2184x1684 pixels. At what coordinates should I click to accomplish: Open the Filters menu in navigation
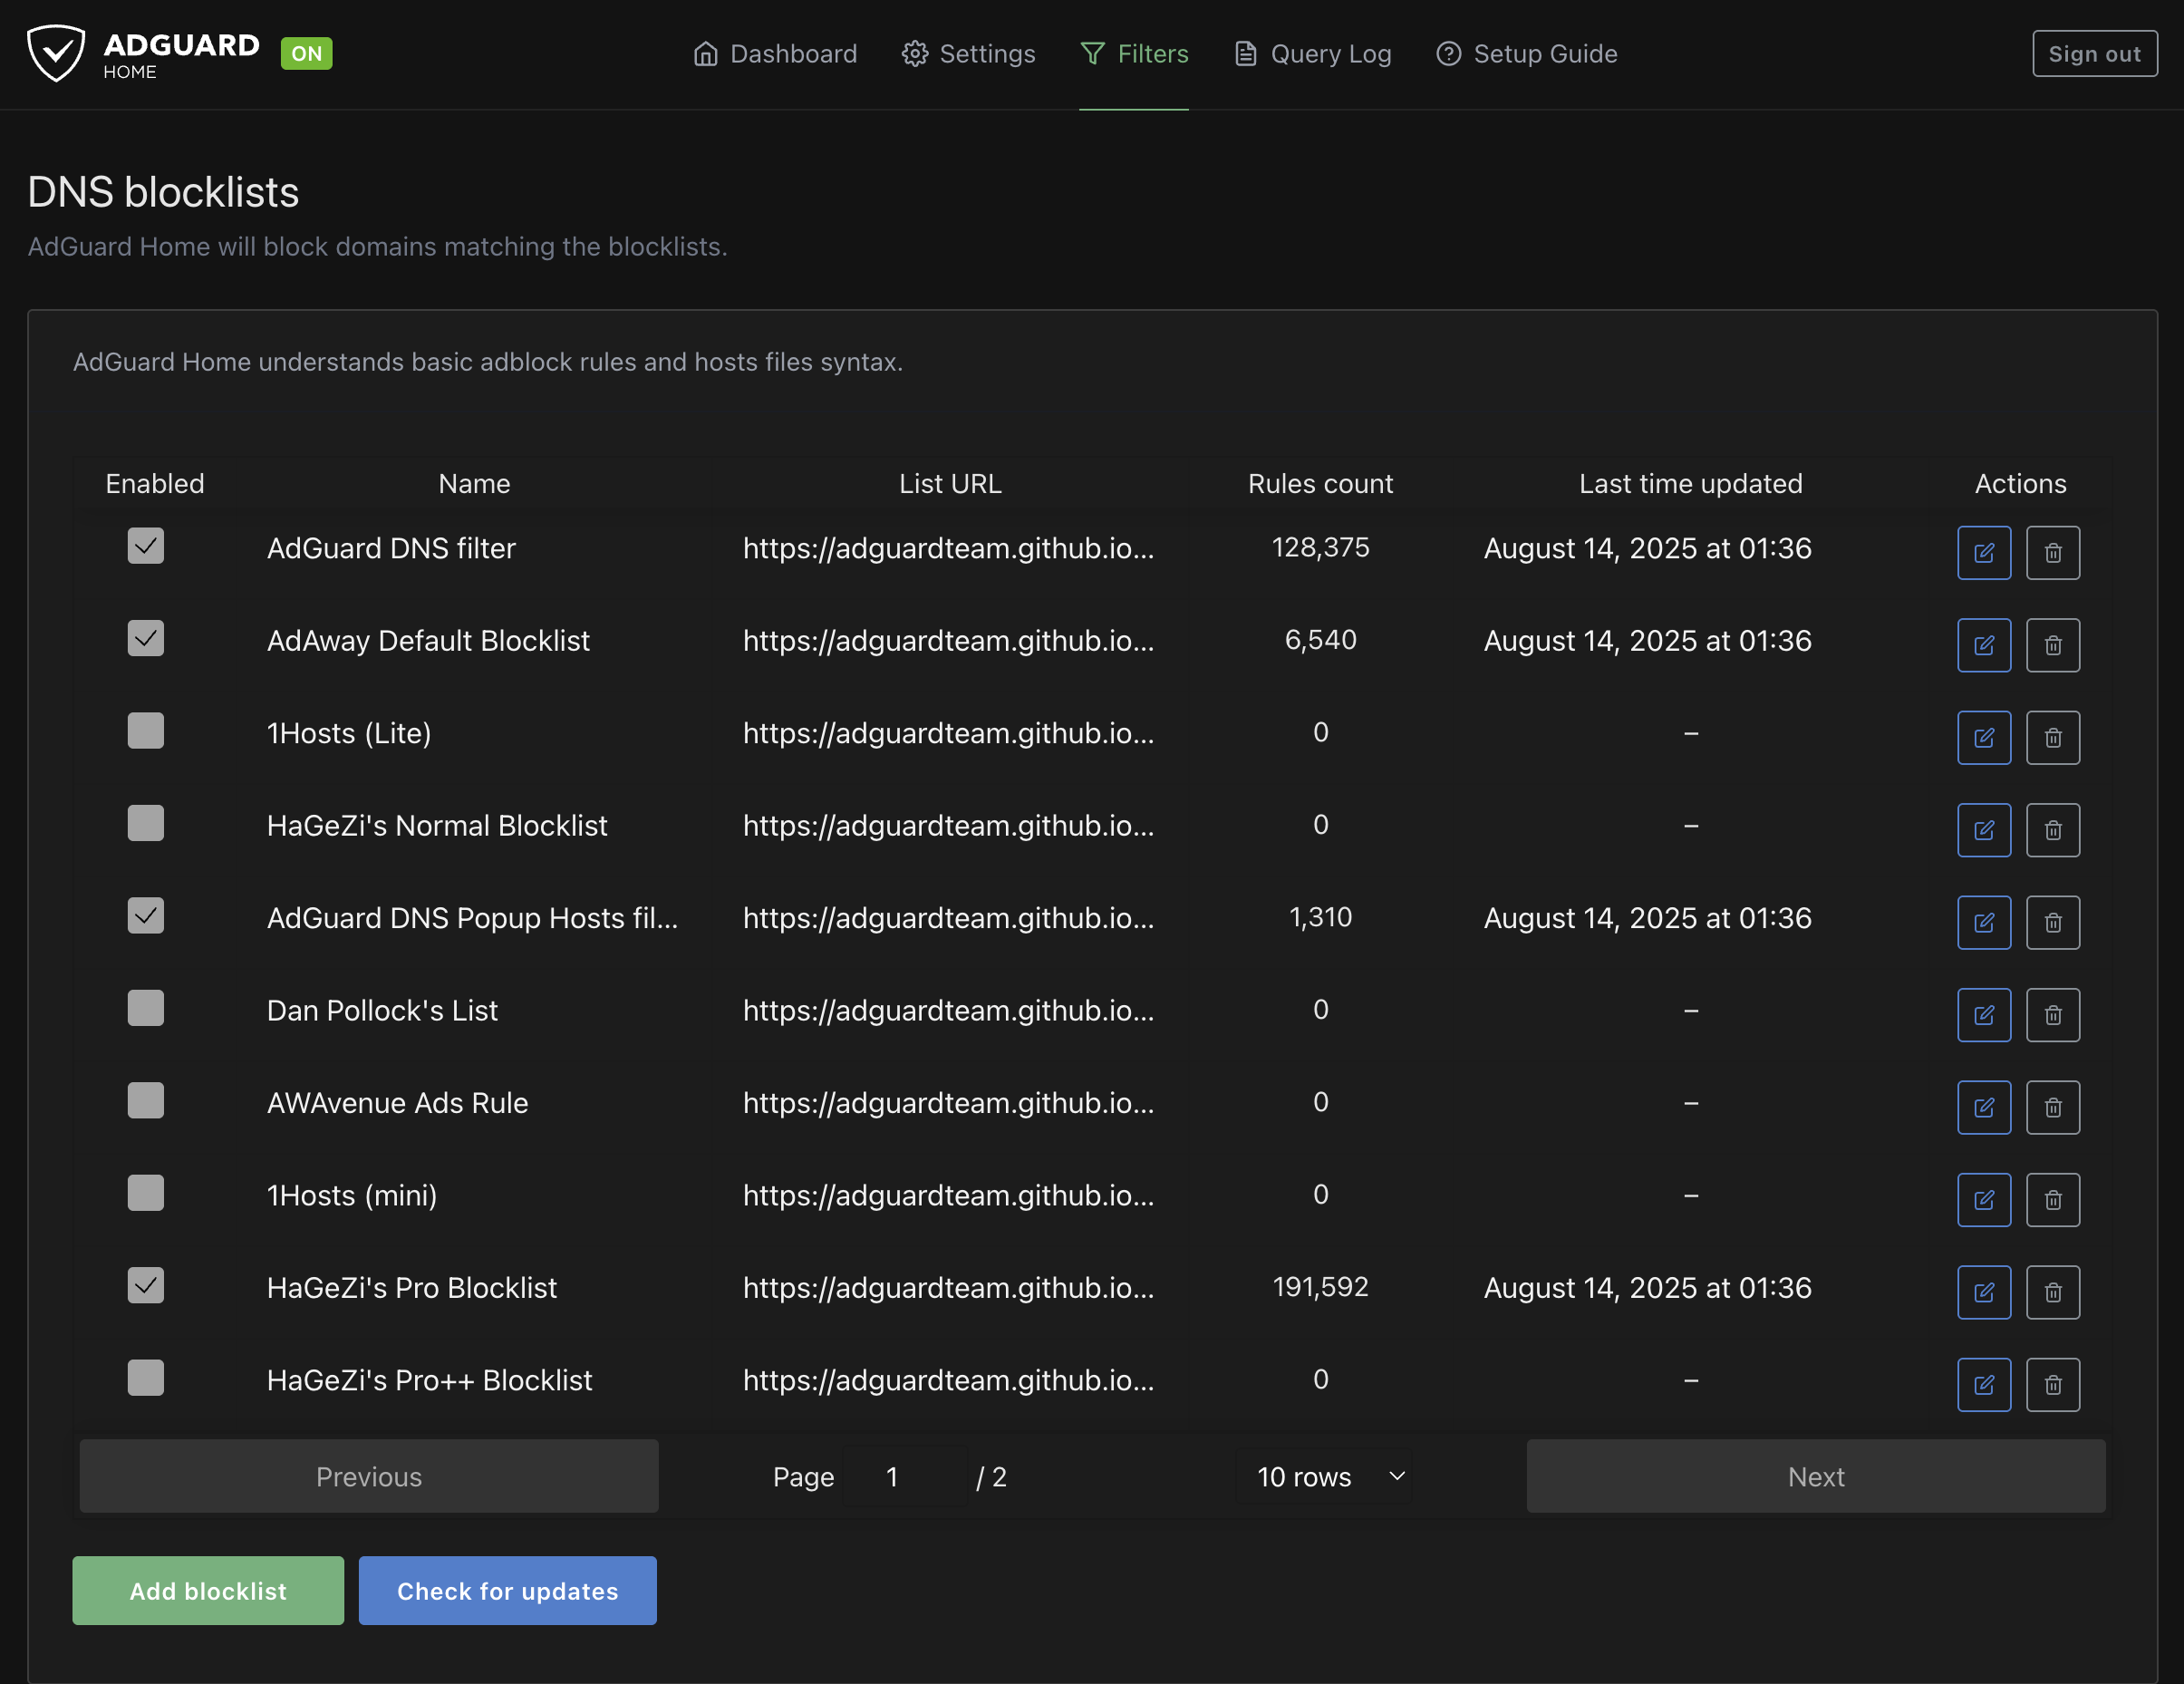(x=1134, y=54)
